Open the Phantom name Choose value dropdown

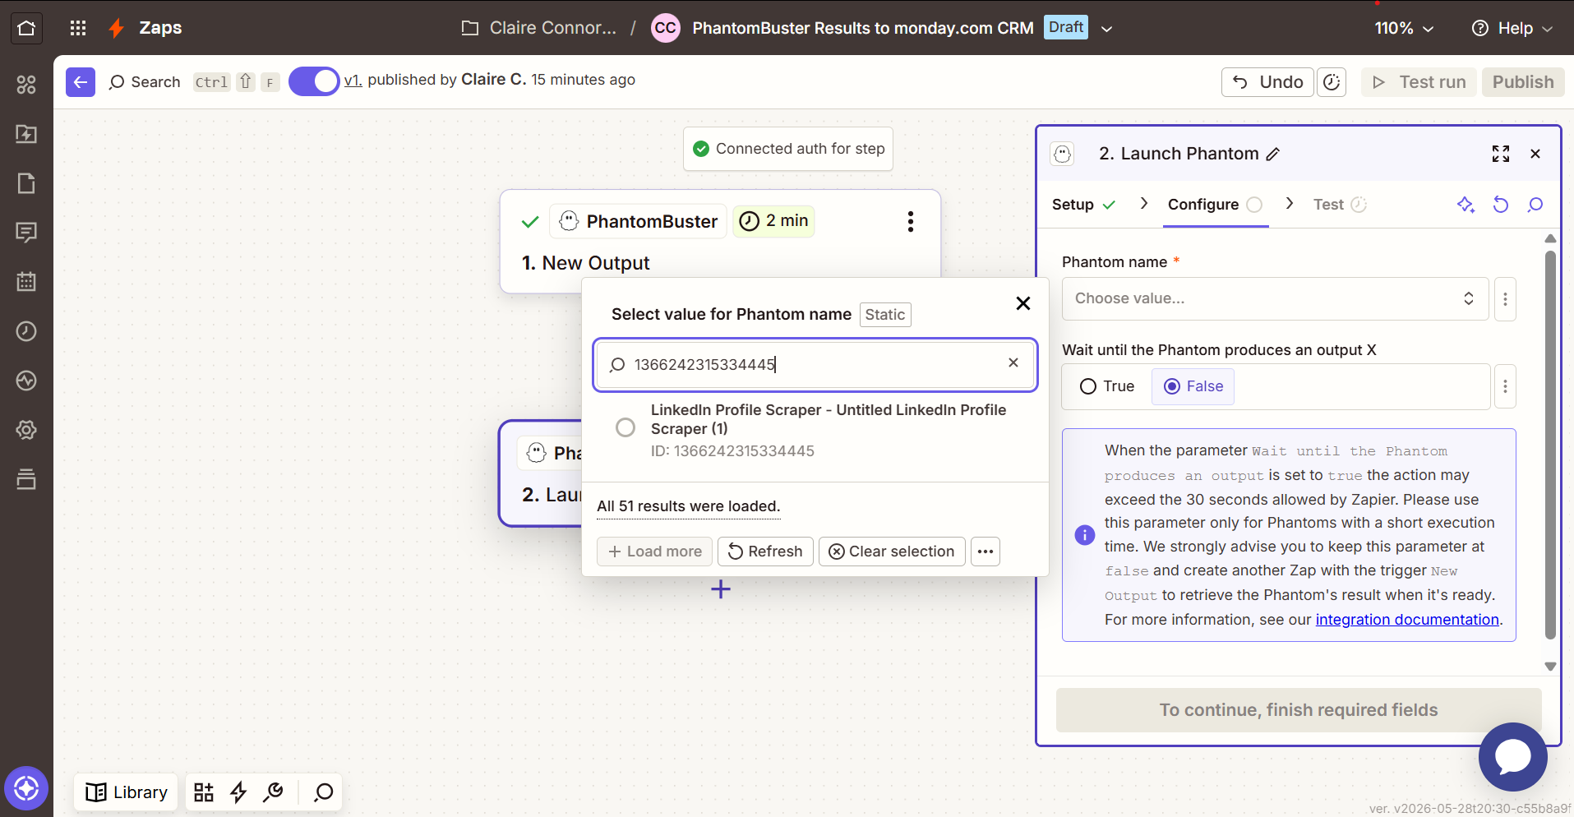[1275, 298]
